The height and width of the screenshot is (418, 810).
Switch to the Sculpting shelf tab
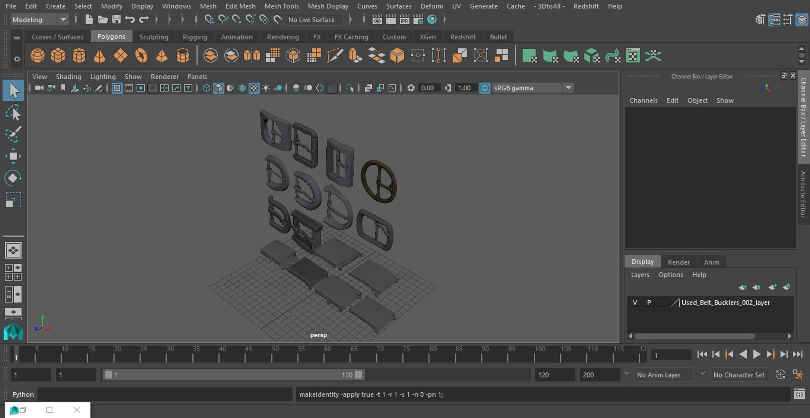154,37
